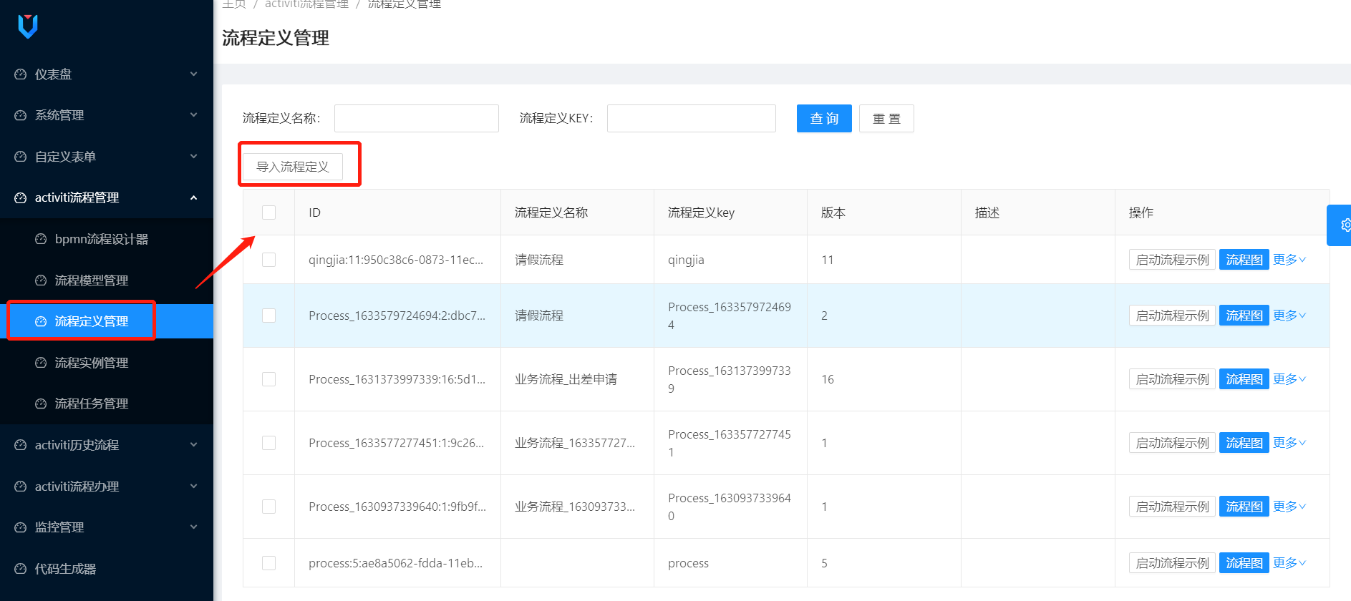Viewport: 1351px width, 601px height.
Task: Click 启动流程示例 for qingjia row
Action: [1172, 260]
